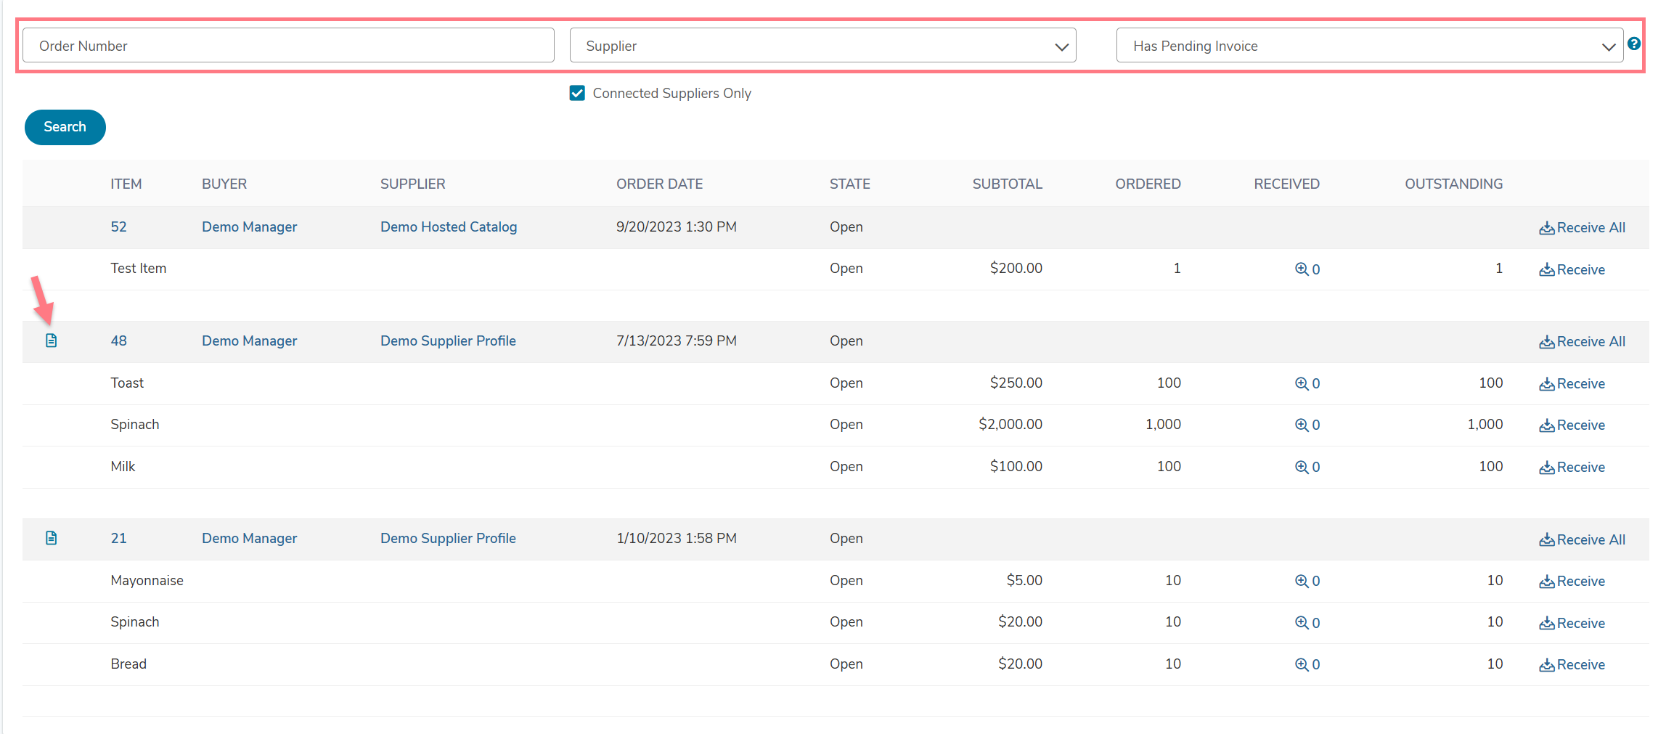The width and height of the screenshot is (1666, 734).
Task: View received details for Mayonnaise
Action: pyautogui.click(x=1307, y=581)
